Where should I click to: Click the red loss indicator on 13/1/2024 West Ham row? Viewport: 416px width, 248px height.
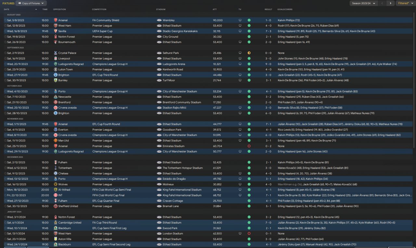[249, 233]
